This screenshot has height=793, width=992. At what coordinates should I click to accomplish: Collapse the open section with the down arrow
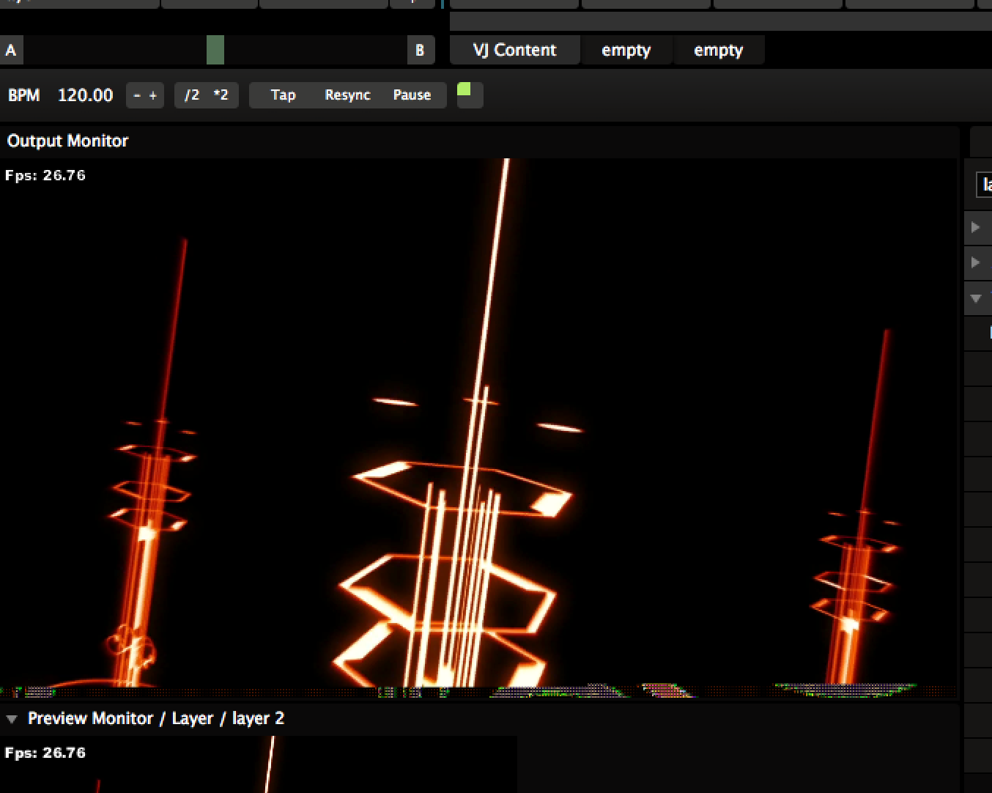coord(976,298)
